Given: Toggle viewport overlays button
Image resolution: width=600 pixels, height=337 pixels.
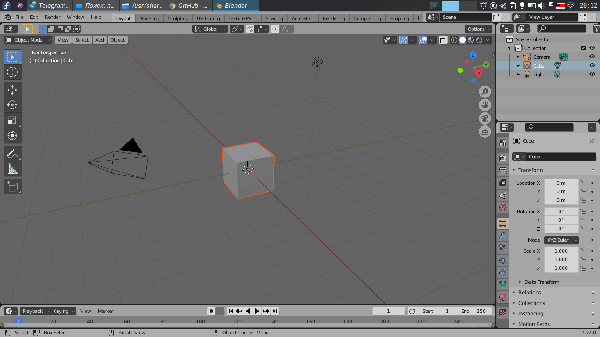Looking at the screenshot, I should click(x=423, y=40).
